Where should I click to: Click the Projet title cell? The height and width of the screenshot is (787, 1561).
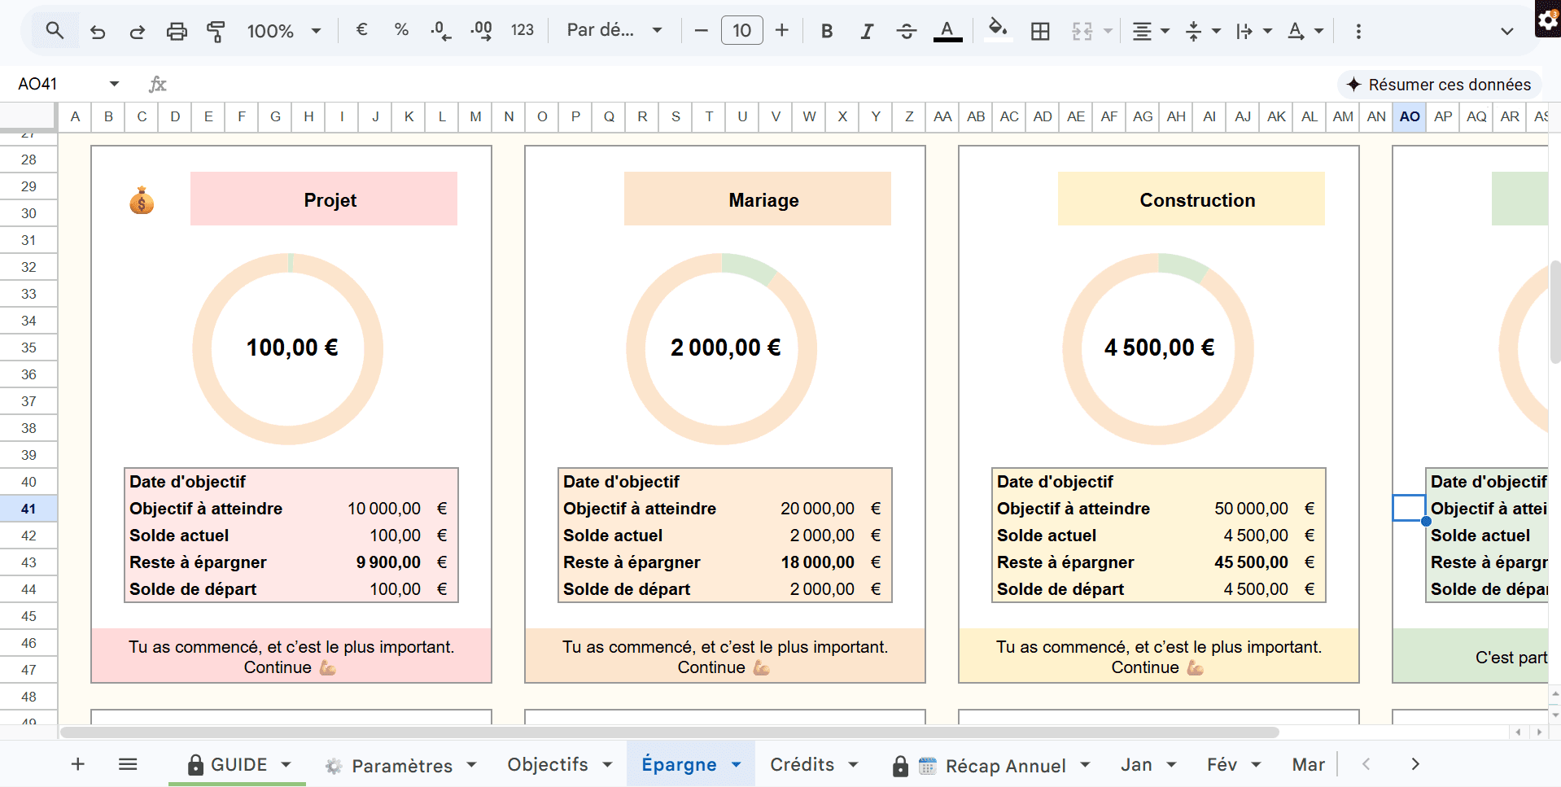pyautogui.click(x=324, y=199)
